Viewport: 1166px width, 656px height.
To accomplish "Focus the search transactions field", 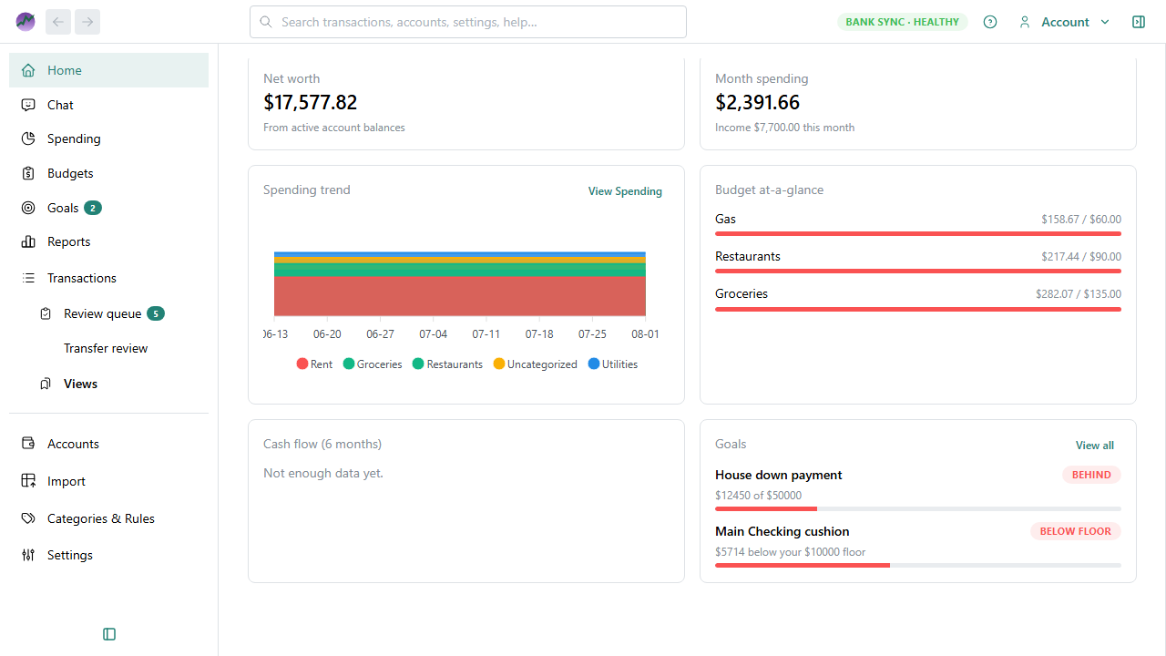I will click(468, 22).
